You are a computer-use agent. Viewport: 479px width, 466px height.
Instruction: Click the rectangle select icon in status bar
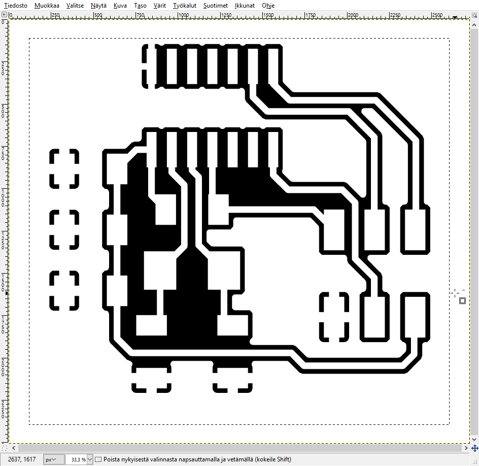click(x=98, y=459)
